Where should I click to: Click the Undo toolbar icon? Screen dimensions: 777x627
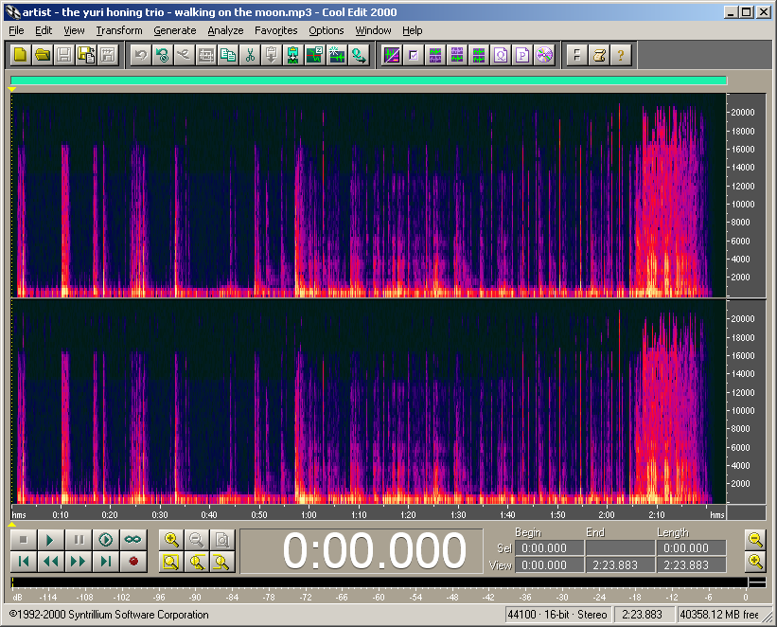coord(140,55)
